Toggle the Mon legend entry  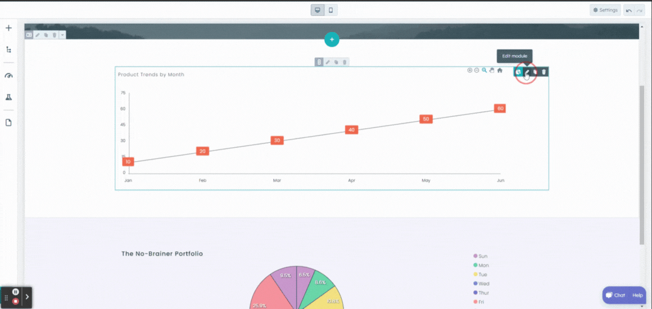pos(481,265)
